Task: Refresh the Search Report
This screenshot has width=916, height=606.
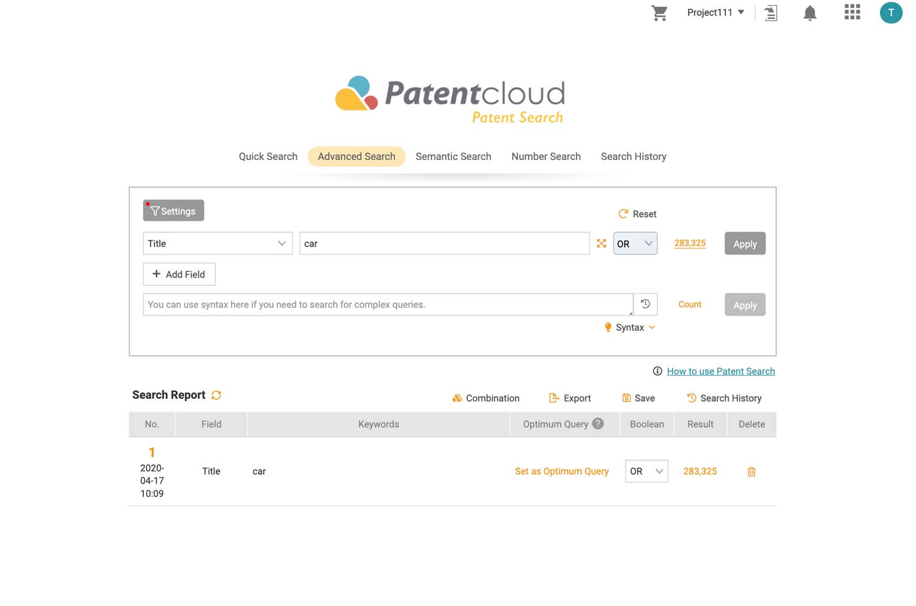Action: [216, 395]
